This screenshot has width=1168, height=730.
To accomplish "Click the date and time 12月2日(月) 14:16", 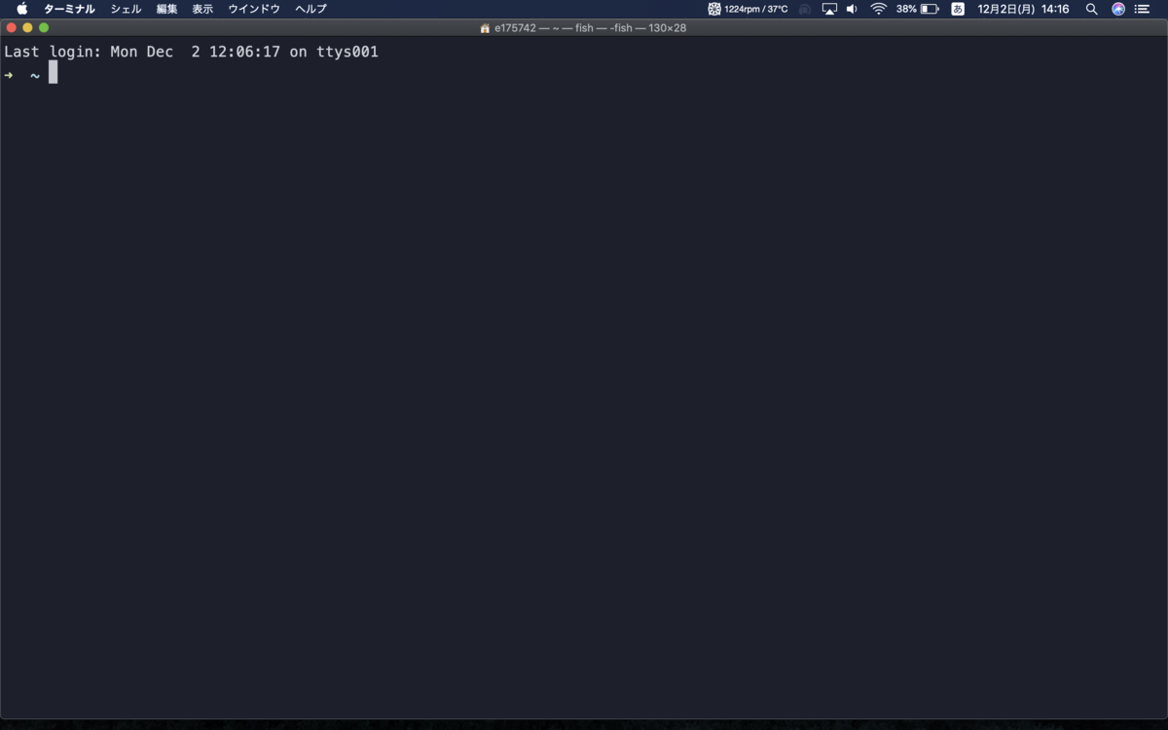I will tap(1023, 9).
